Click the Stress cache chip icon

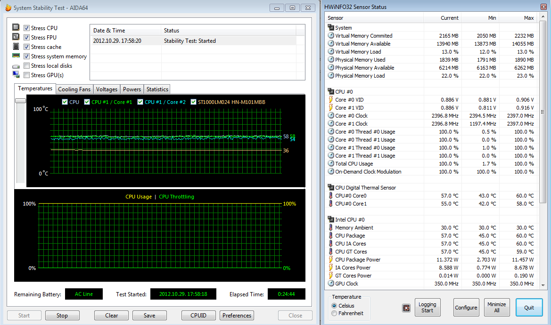tap(16, 47)
